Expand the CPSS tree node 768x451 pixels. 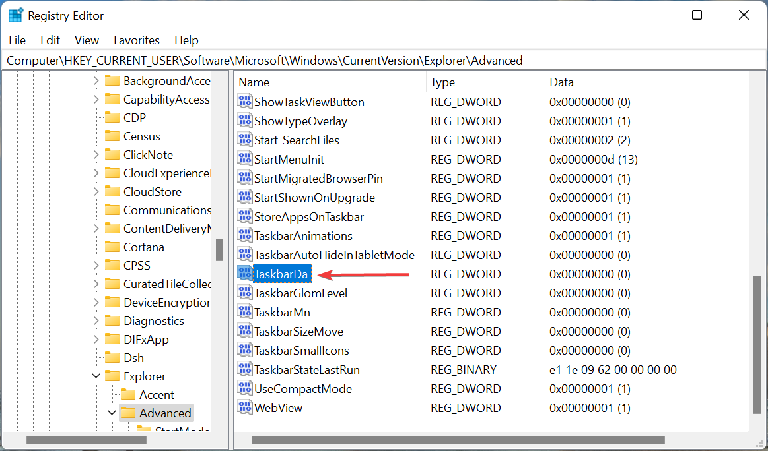(96, 265)
